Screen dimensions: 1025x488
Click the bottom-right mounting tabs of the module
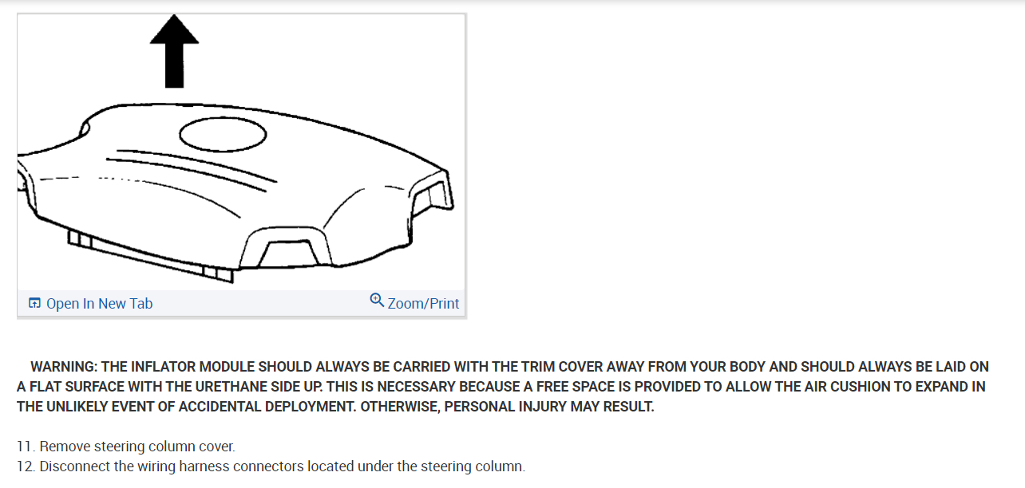[x=217, y=273]
